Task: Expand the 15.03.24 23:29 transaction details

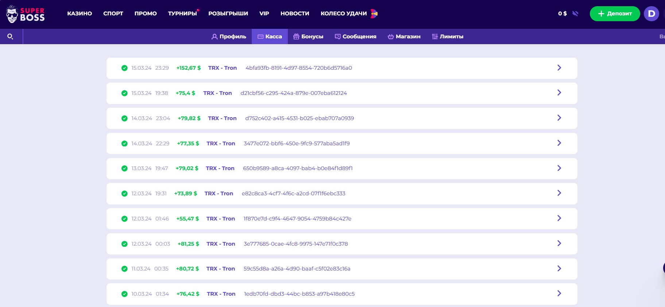Action: [559, 68]
